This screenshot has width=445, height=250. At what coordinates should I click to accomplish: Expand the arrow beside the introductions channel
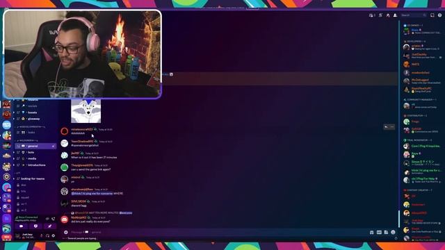click(x=14, y=165)
